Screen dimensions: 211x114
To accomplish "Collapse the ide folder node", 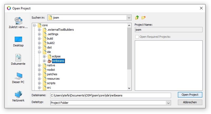I will click(x=39, y=52).
